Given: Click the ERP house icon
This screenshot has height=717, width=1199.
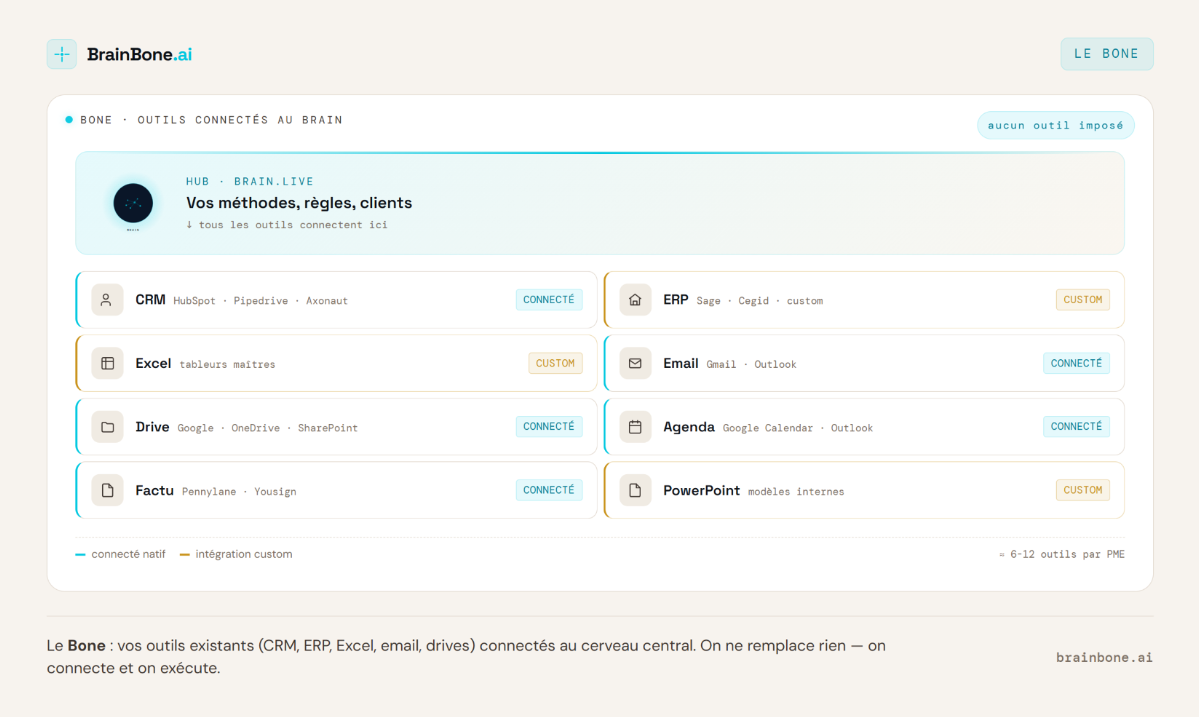Looking at the screenshot, I should click(635, 299).
